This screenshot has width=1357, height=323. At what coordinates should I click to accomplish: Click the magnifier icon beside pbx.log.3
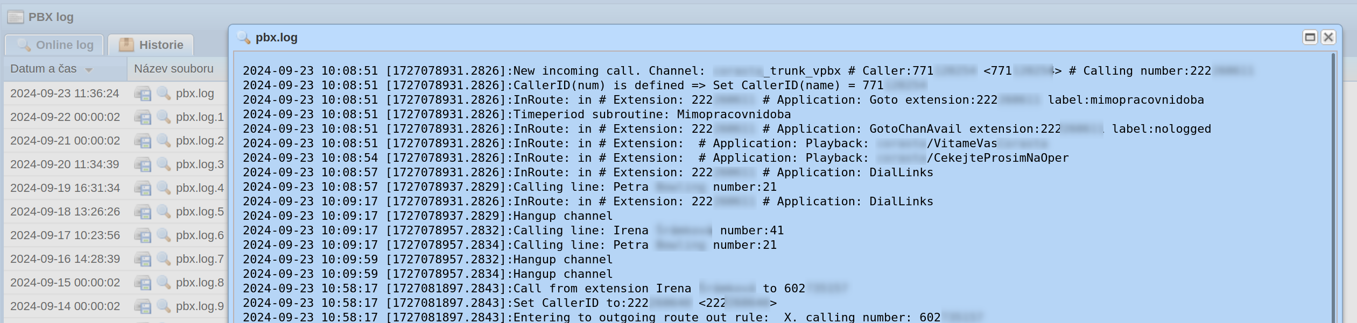click(164, 164)
